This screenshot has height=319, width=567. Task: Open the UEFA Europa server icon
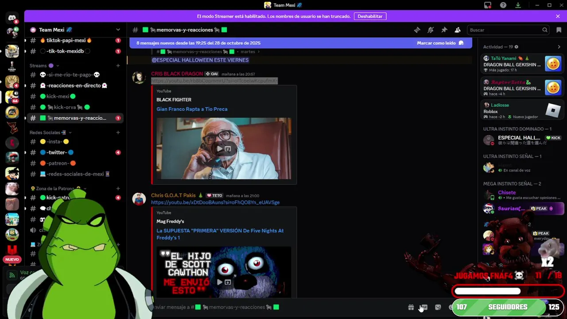point(12,67)
